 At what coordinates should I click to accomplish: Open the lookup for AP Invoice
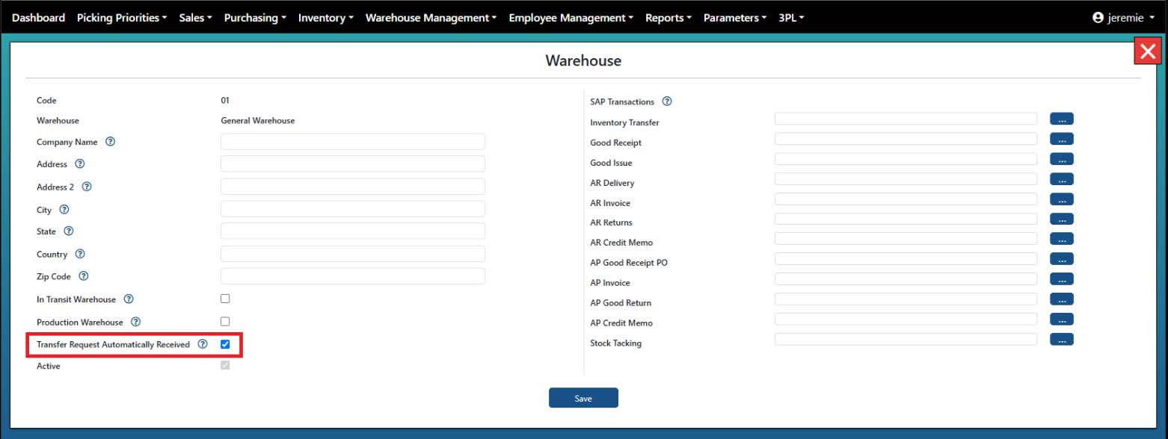(1062, 279)
